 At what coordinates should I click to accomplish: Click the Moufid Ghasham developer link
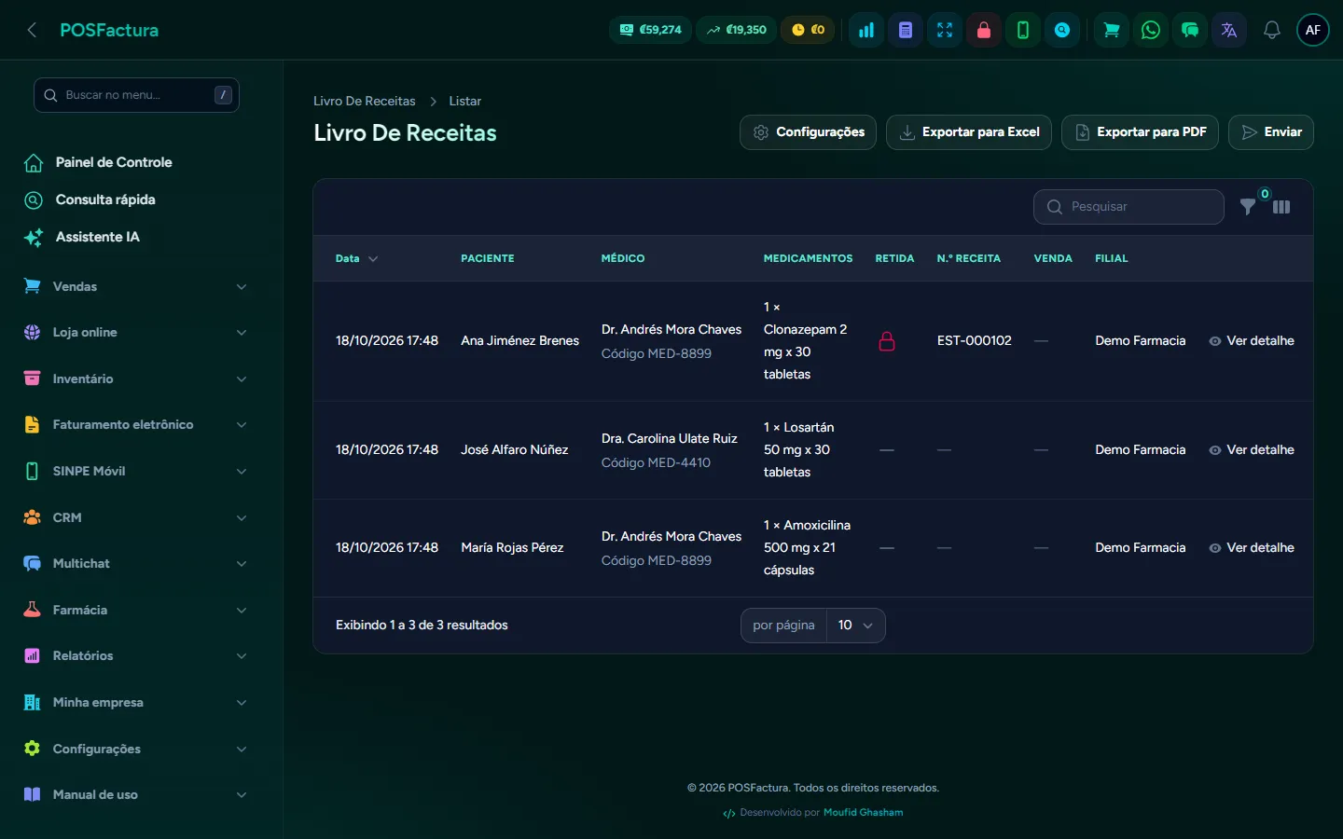[x=863, y=813]
